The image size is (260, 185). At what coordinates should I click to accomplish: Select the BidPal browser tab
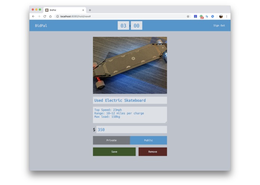pos(65,10)
